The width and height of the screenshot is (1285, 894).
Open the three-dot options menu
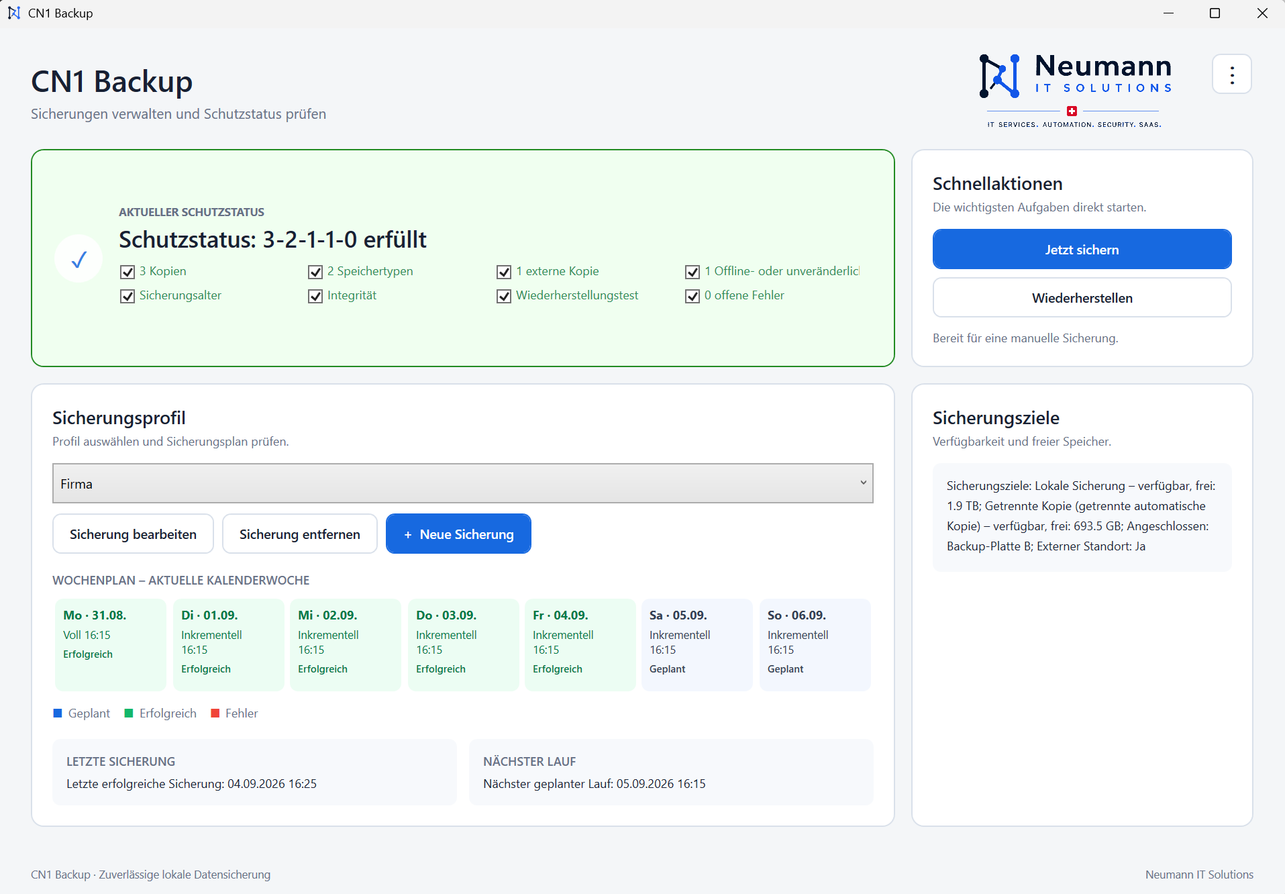point(1231,74)
